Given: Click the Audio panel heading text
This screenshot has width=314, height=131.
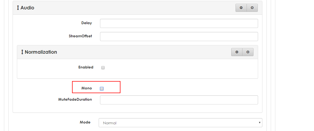Looking at the screenshot, I should point(27,8).
